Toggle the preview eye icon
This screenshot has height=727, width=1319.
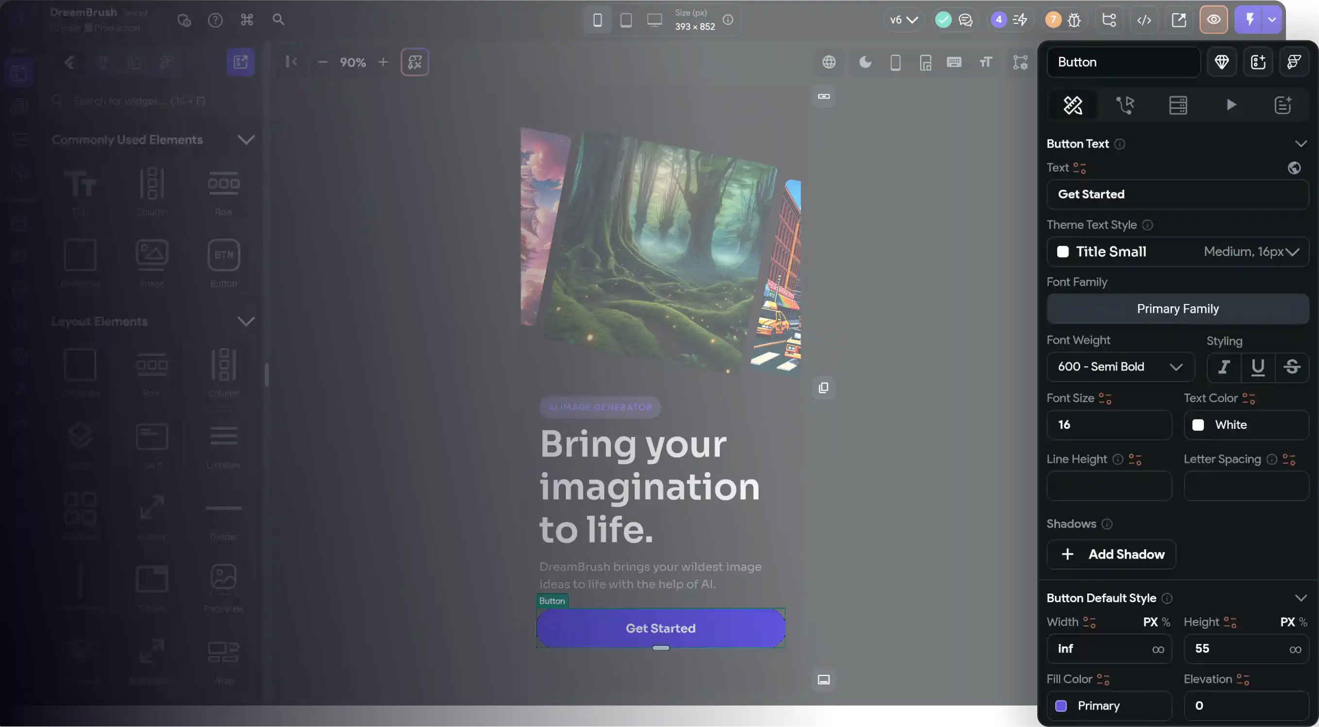pos(1214,20)
